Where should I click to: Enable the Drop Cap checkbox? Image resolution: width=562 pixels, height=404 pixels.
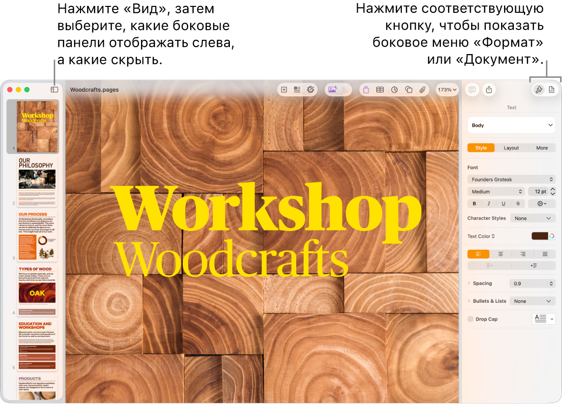(x=471, y=319)
